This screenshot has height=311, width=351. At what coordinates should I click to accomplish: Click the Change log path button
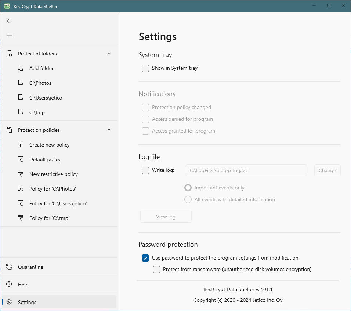[327, 170]
